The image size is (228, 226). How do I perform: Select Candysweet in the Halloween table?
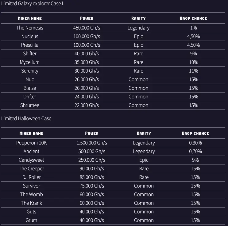pyautogui.click(x=31, y=160)
